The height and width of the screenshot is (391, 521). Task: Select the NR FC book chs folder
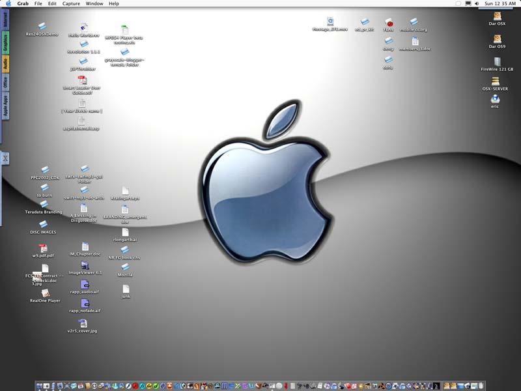(124, 253)
